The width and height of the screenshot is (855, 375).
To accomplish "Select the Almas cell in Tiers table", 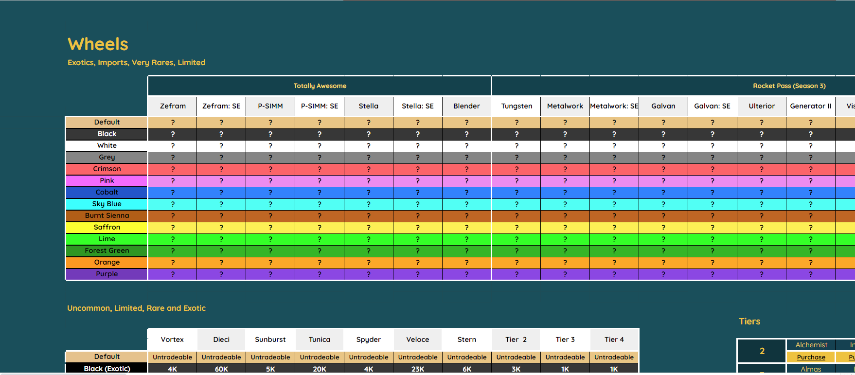I will (811, 369).
